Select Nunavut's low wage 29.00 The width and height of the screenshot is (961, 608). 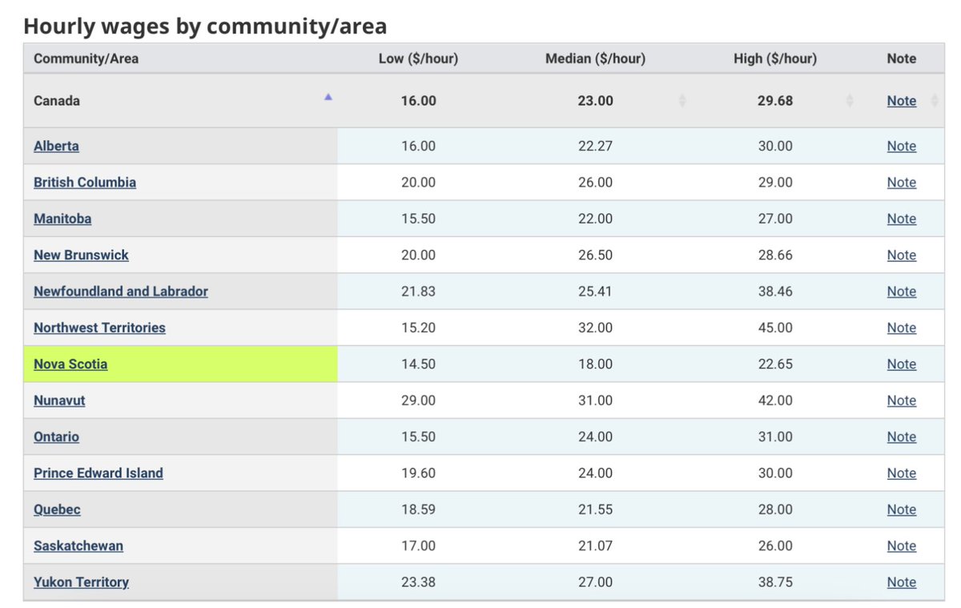pos(418,401)
